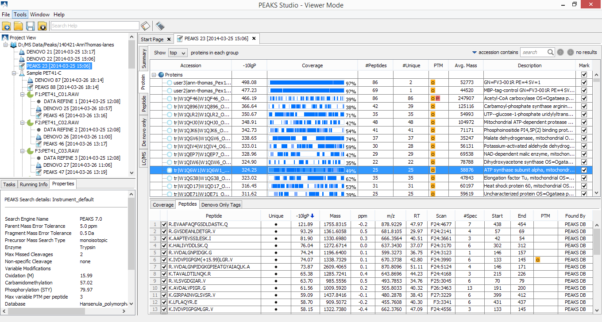
Task: Click the Open Project folder icon
Action: tap(18, 26)
